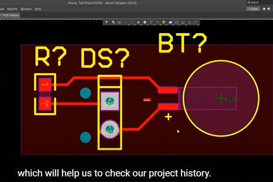Click DS pad 2 labeled GND
The width and height of the screenshot is (273, 182).
110,101
